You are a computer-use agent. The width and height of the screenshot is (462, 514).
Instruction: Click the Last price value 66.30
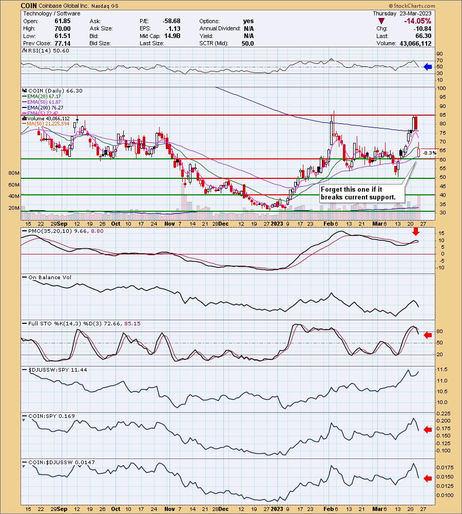click(423, 36)
